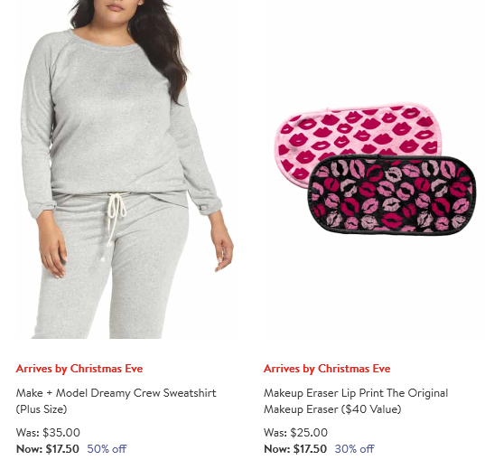This screenshot has width=485, height=460.
Task: Open the lip print makeup eraser image
Action: [x=375, y=169]
